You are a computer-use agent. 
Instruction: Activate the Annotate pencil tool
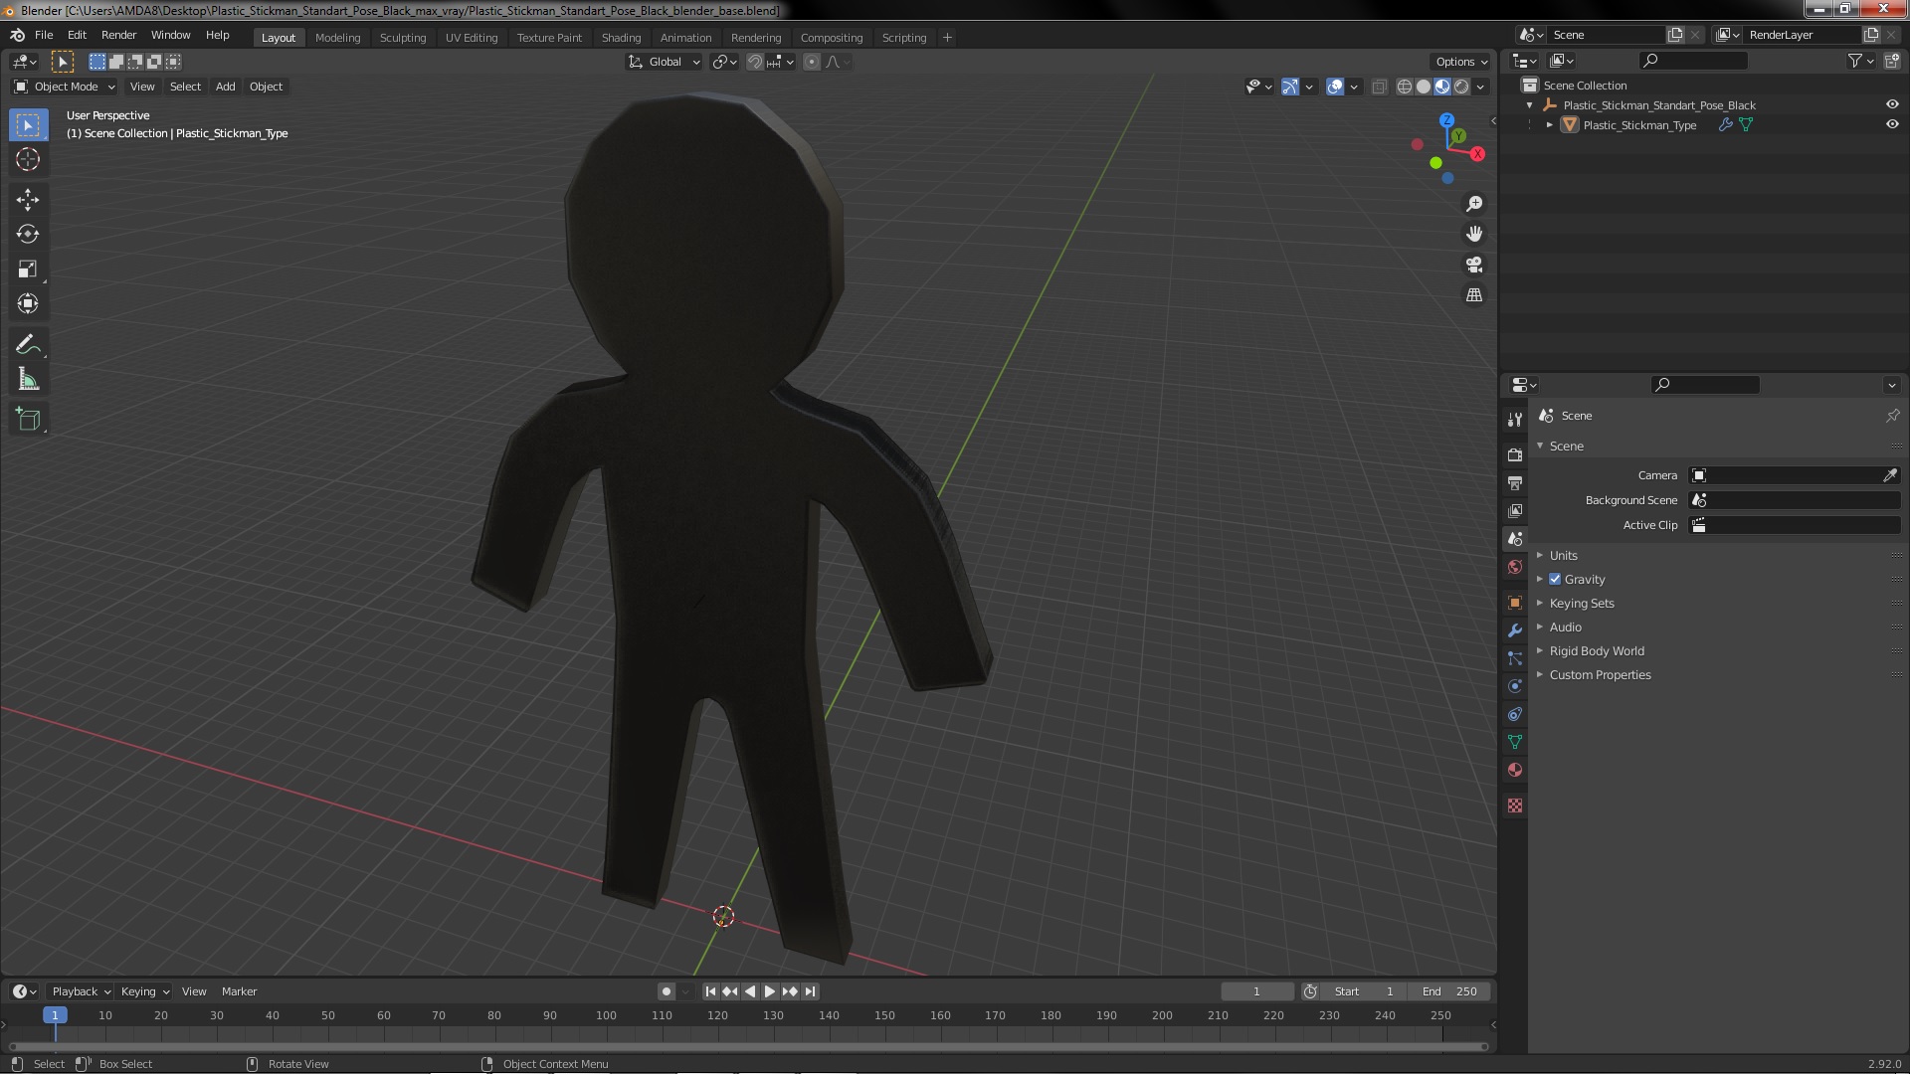coord(28,345)
